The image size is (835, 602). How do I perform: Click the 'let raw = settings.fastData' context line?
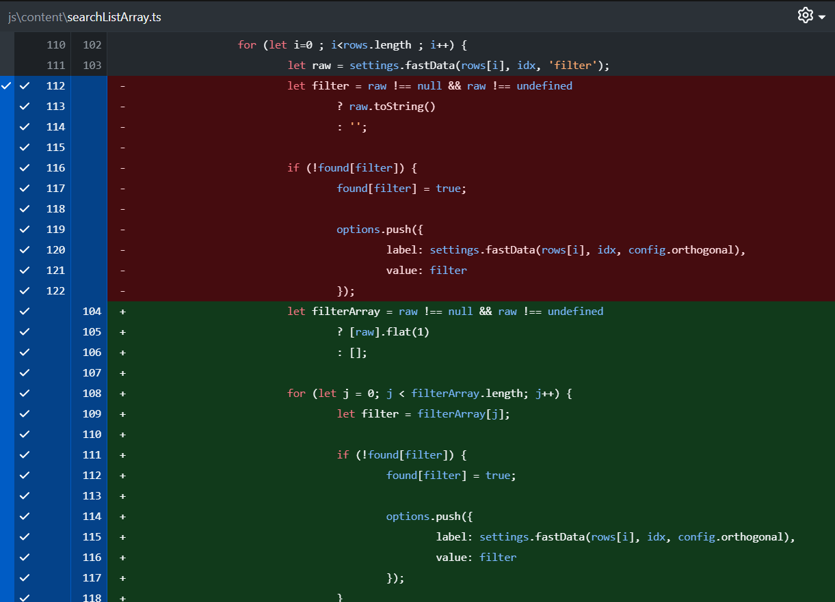click(448, 66)
